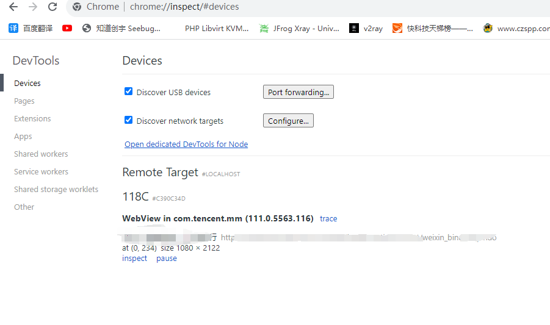Open the 百度翻译 bookmark
This screenshot has width=550, height=325.
click(x=31, y=28)
